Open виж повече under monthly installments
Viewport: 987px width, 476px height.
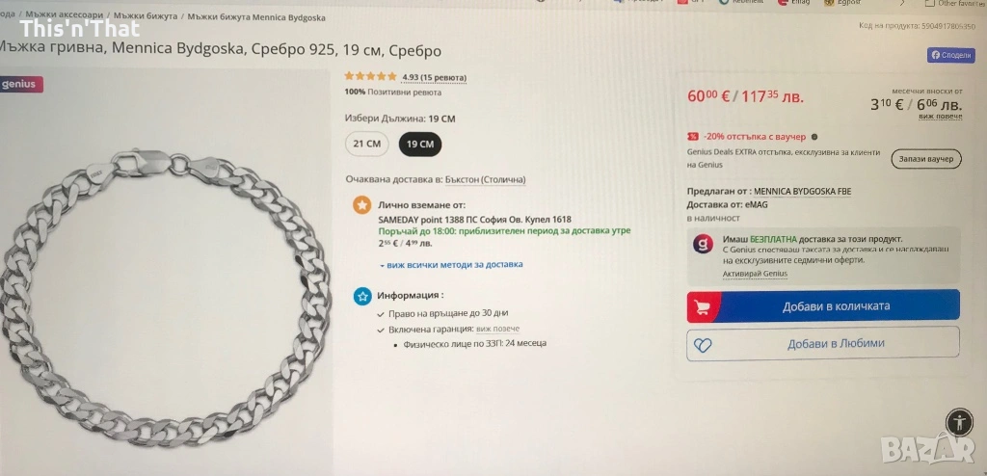point(940,116)
